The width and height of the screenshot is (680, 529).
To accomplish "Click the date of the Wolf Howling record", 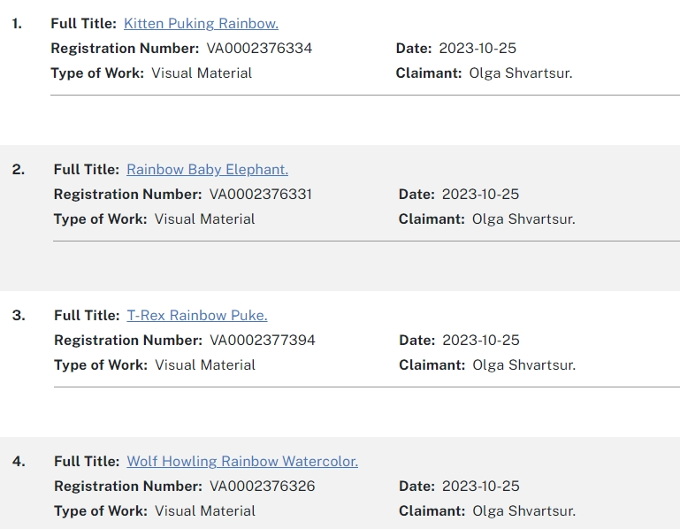I will (x=480, y=486).
